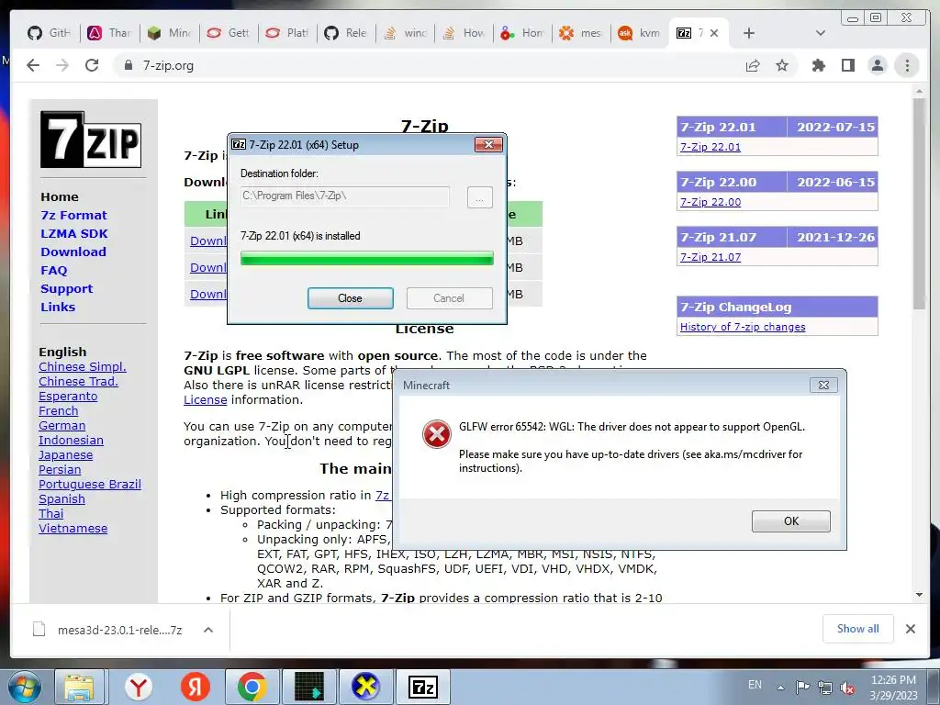Open the 7-Zip installer taskbar icon

pos(422,687)
